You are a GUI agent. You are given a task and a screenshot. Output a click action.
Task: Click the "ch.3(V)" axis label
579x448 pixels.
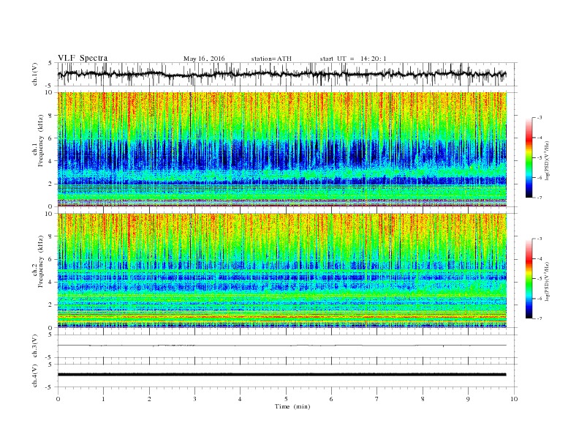(35, 346)
